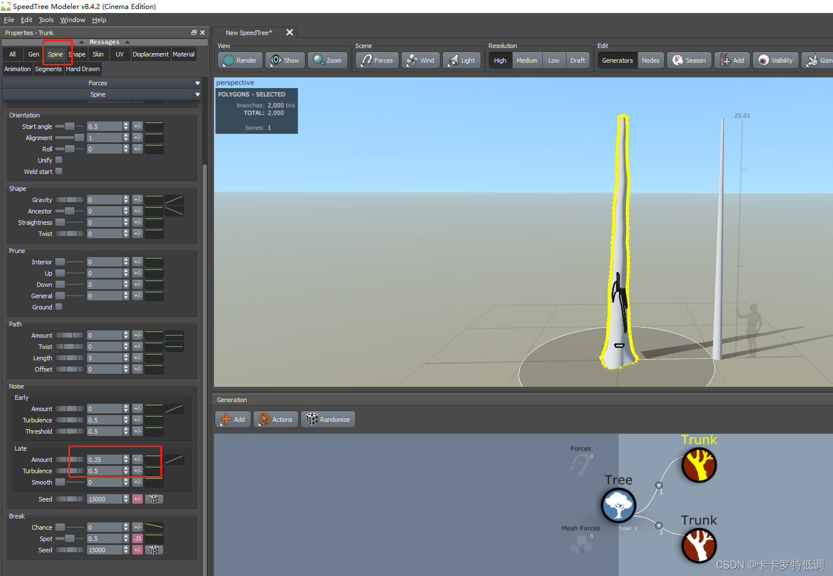This screenshot has height=576, width=833.
Task: Toggle Break Spot .25 variance button
Action: 137,539
